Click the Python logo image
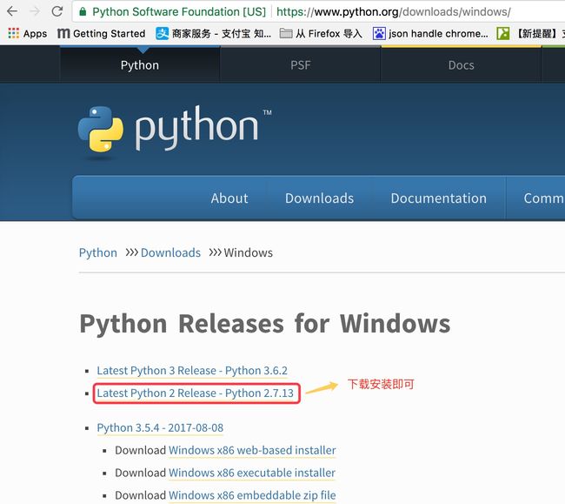Screen dimensions: 565x504 pos(175,131)
